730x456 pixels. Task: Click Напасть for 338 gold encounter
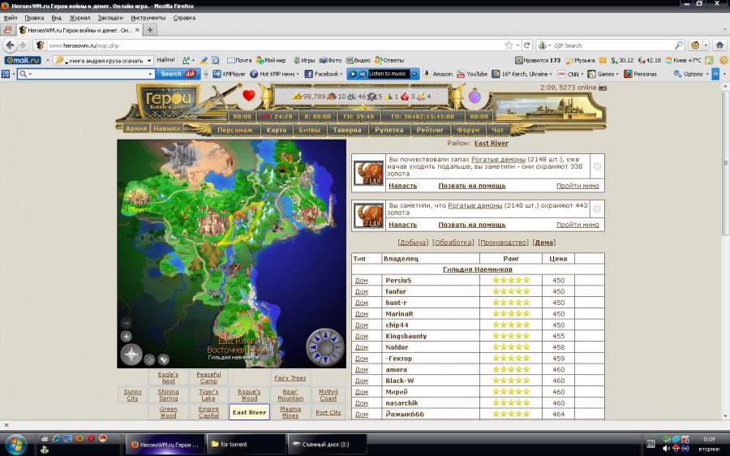(402, 186)
